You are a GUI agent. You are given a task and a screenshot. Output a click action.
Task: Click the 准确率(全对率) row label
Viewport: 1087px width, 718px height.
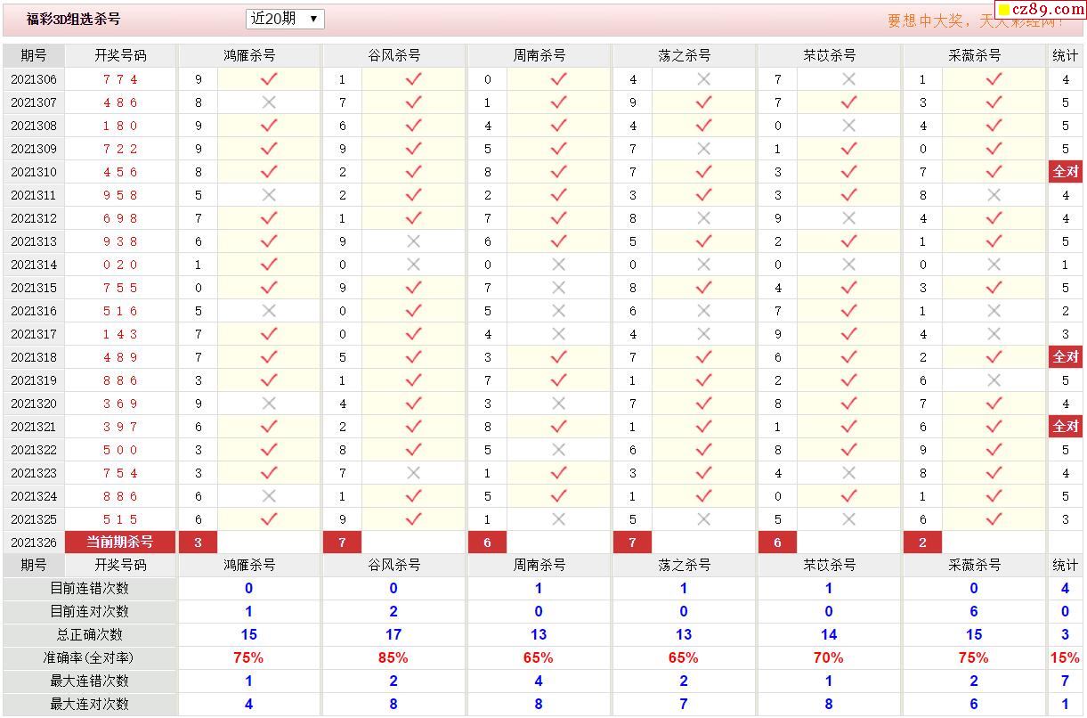pos(89,657)
